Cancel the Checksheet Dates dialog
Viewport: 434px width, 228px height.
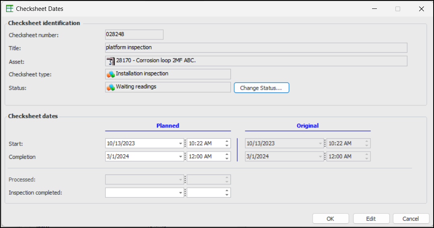(x=411, y=219)
